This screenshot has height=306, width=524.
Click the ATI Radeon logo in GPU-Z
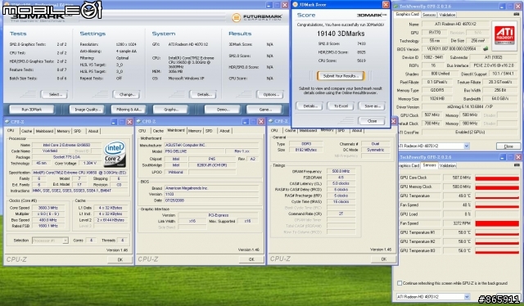point(504,36)
